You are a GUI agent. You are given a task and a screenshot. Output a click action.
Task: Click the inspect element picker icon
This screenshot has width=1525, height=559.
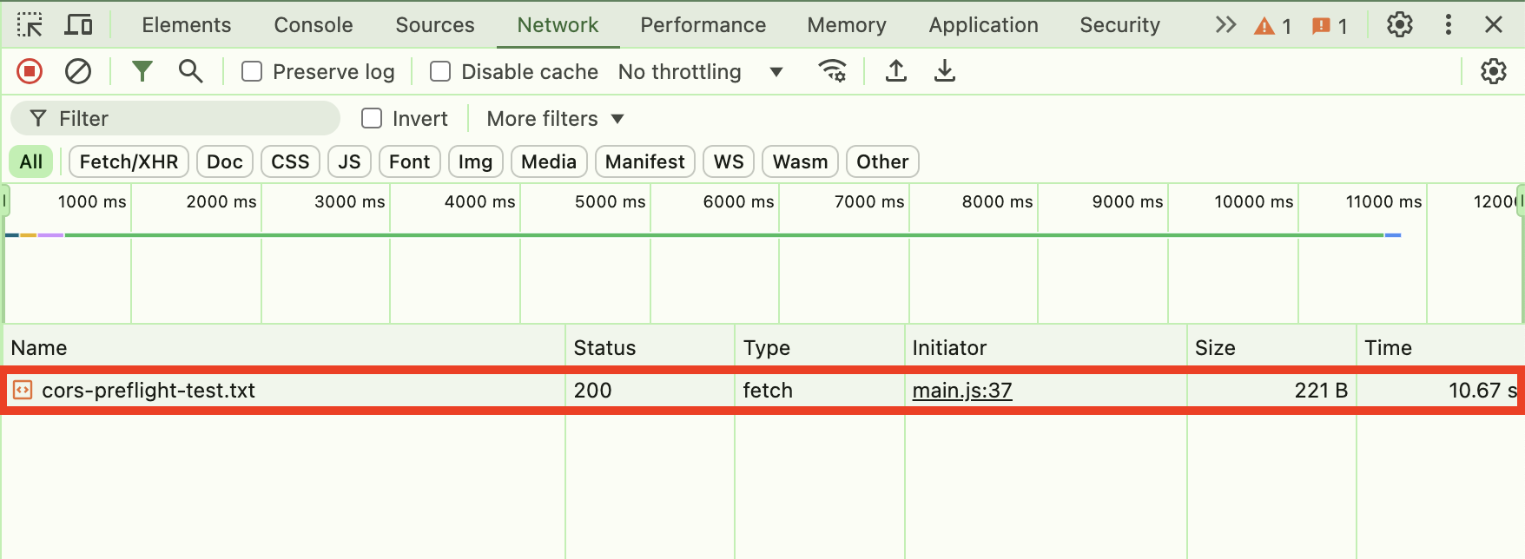(30, 25)
